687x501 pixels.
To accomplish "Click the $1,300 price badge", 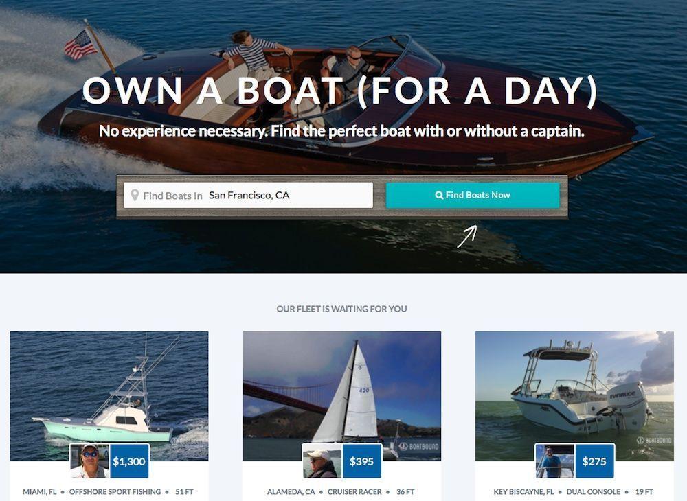I will (129, 461).
